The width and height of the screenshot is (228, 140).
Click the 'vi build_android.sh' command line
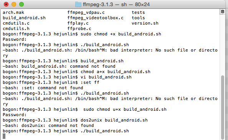click(x=67, y=77)
